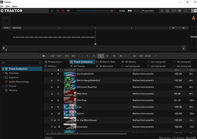
Task: Select All Stems favorite
Action: (x=129, y=62)
